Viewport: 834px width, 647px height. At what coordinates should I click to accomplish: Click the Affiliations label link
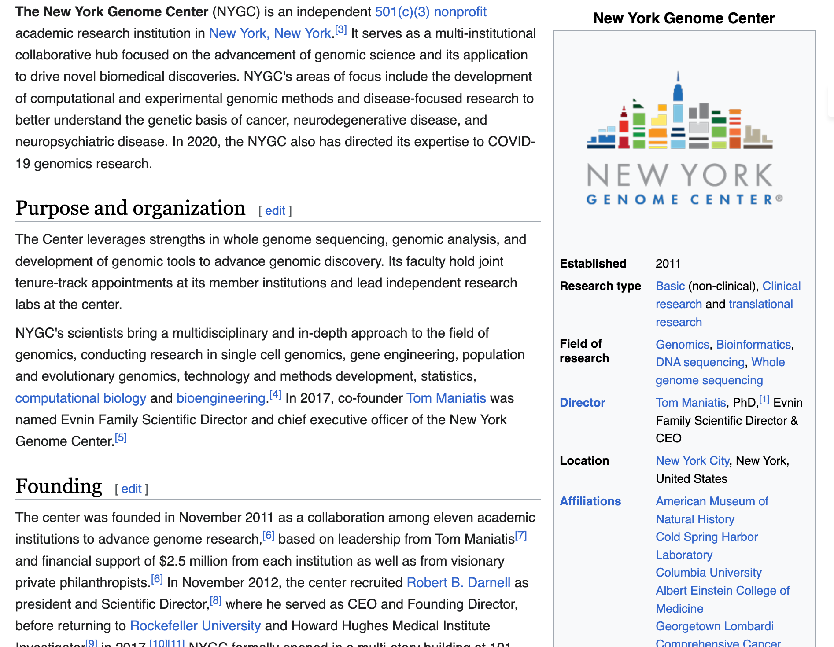[590, 501]
